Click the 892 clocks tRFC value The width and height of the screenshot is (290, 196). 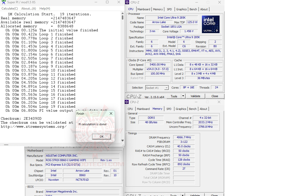click(x=184, y=164)
